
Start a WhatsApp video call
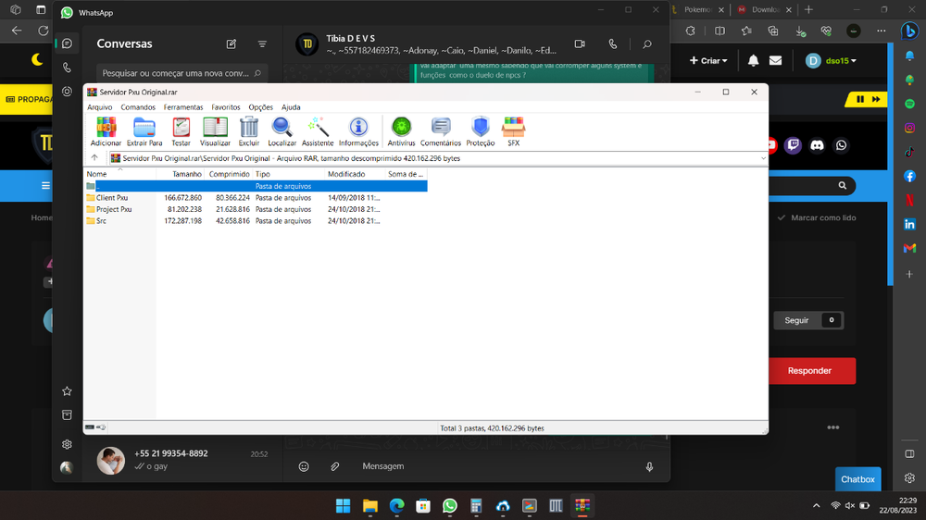(580, 43)
